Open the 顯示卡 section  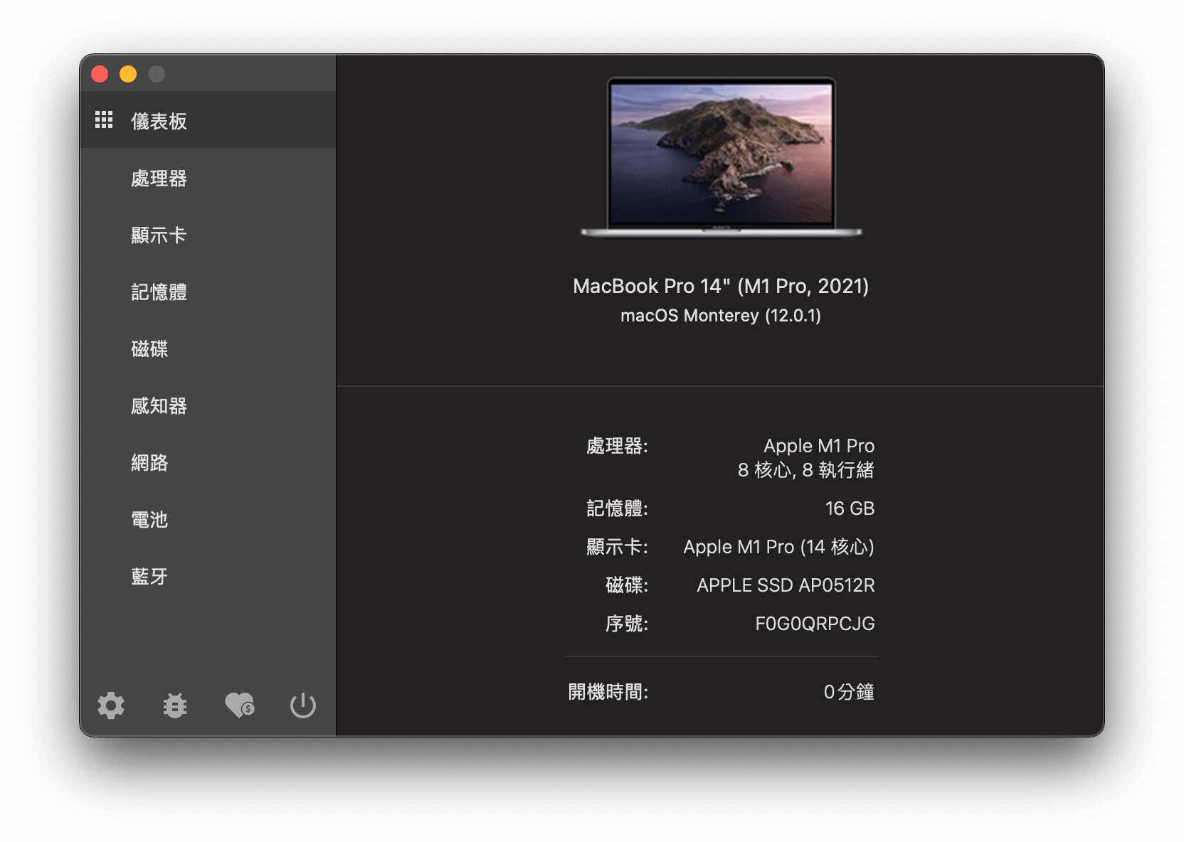click(159, 235)
